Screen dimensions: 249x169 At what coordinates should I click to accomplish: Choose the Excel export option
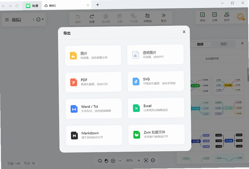(156, 108)
